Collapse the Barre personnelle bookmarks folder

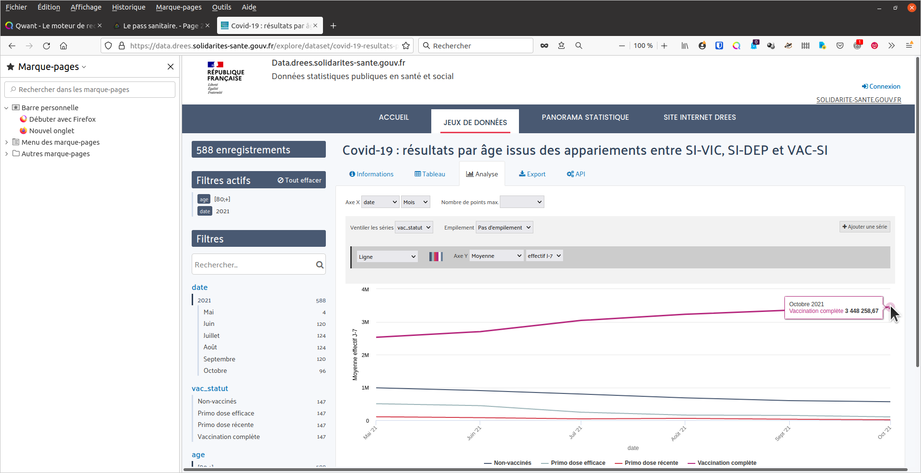[x=6, y=108]
